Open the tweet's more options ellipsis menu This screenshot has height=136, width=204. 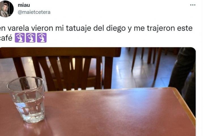(x=193, y=5)
